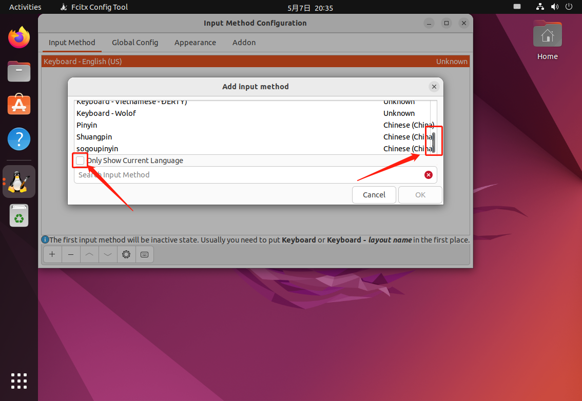Image resolution: width=582 pixels, height=401 pixels.
Task: Select sogoupinyin from the list
Action: coord(98,149)
